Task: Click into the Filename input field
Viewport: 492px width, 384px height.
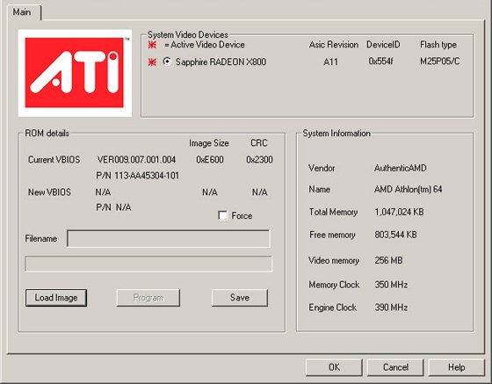Action: coord(169,239)
